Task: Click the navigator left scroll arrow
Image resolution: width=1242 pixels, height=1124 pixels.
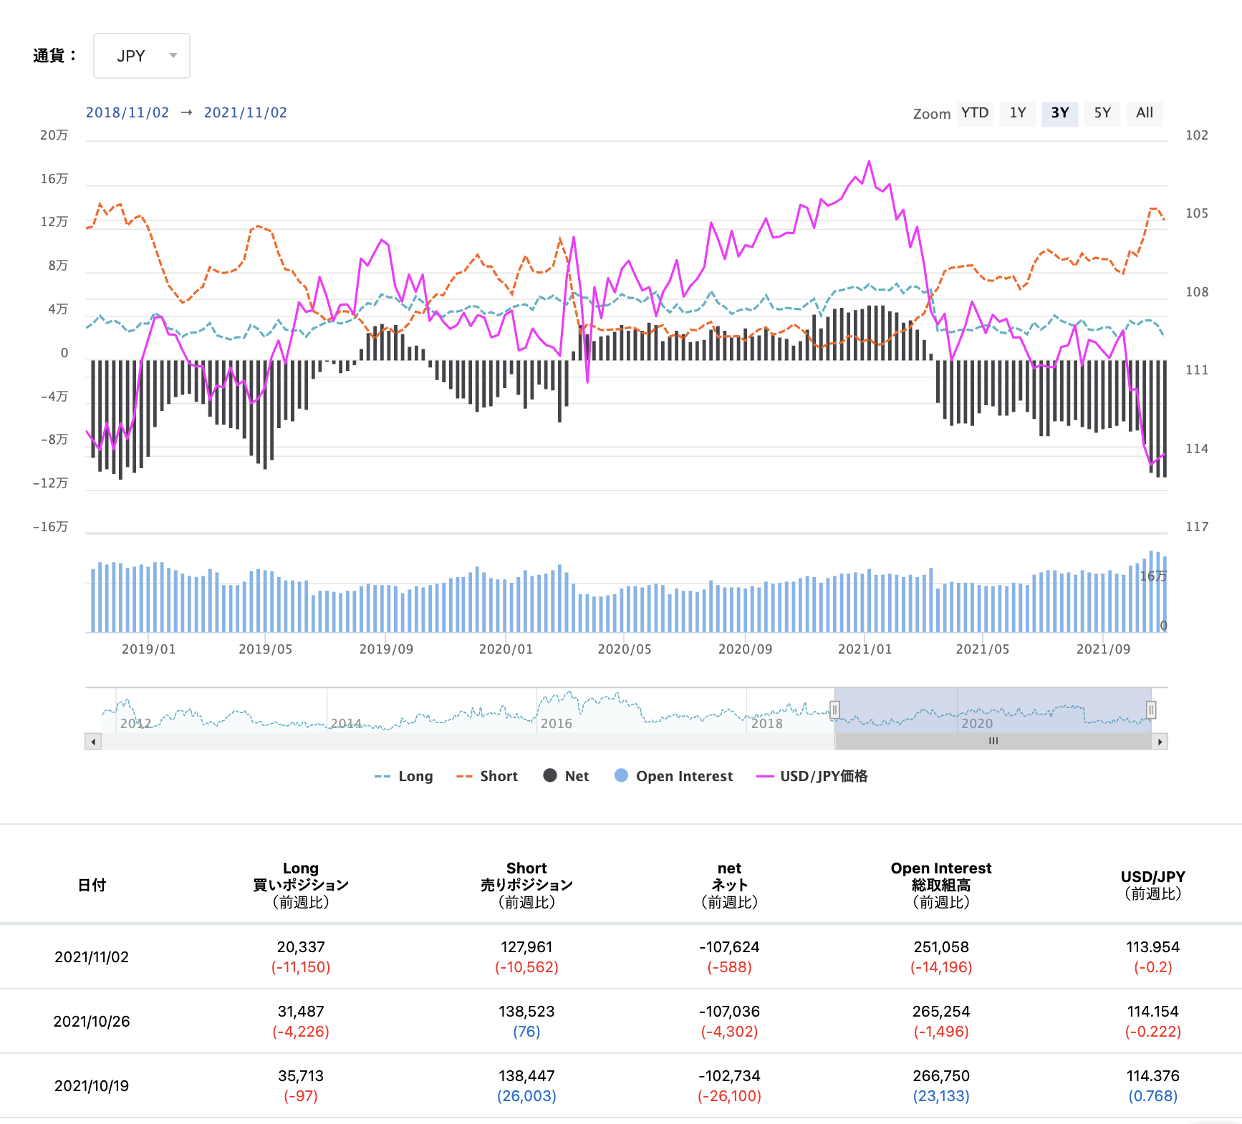Action: click(x=92, y=742)
